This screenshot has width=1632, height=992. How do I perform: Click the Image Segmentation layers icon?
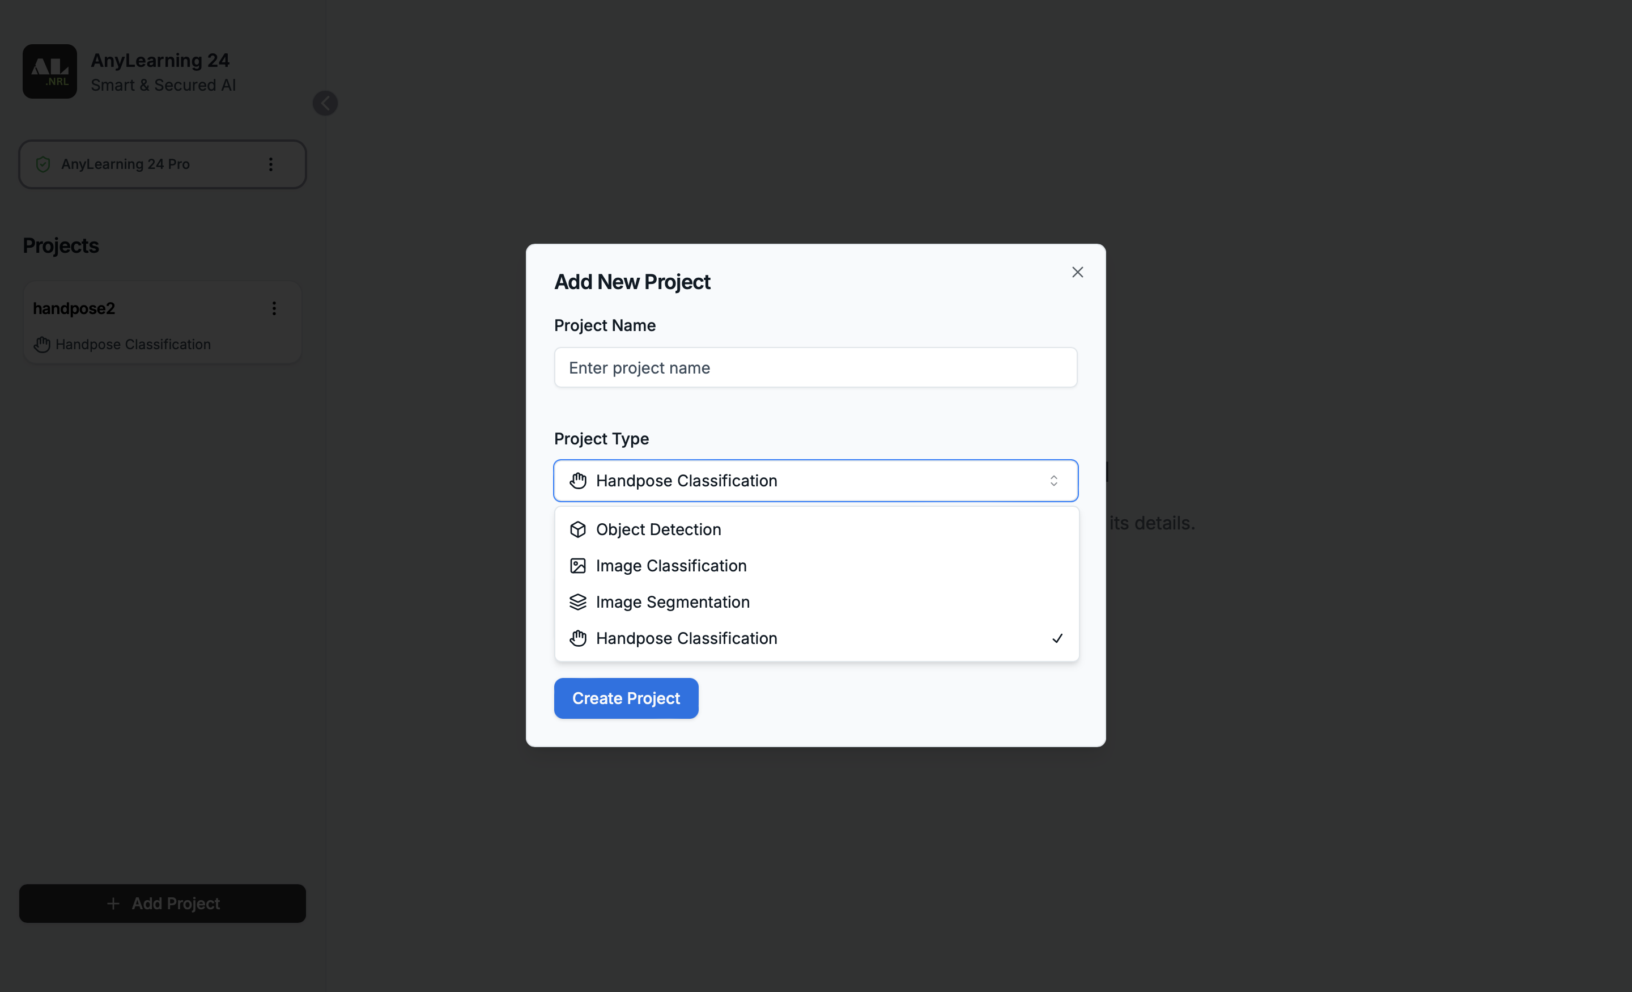577,601
